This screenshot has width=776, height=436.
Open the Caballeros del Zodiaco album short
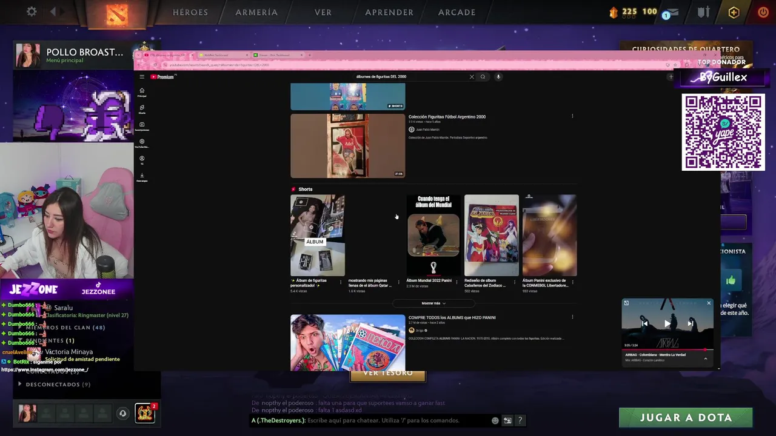492,236
